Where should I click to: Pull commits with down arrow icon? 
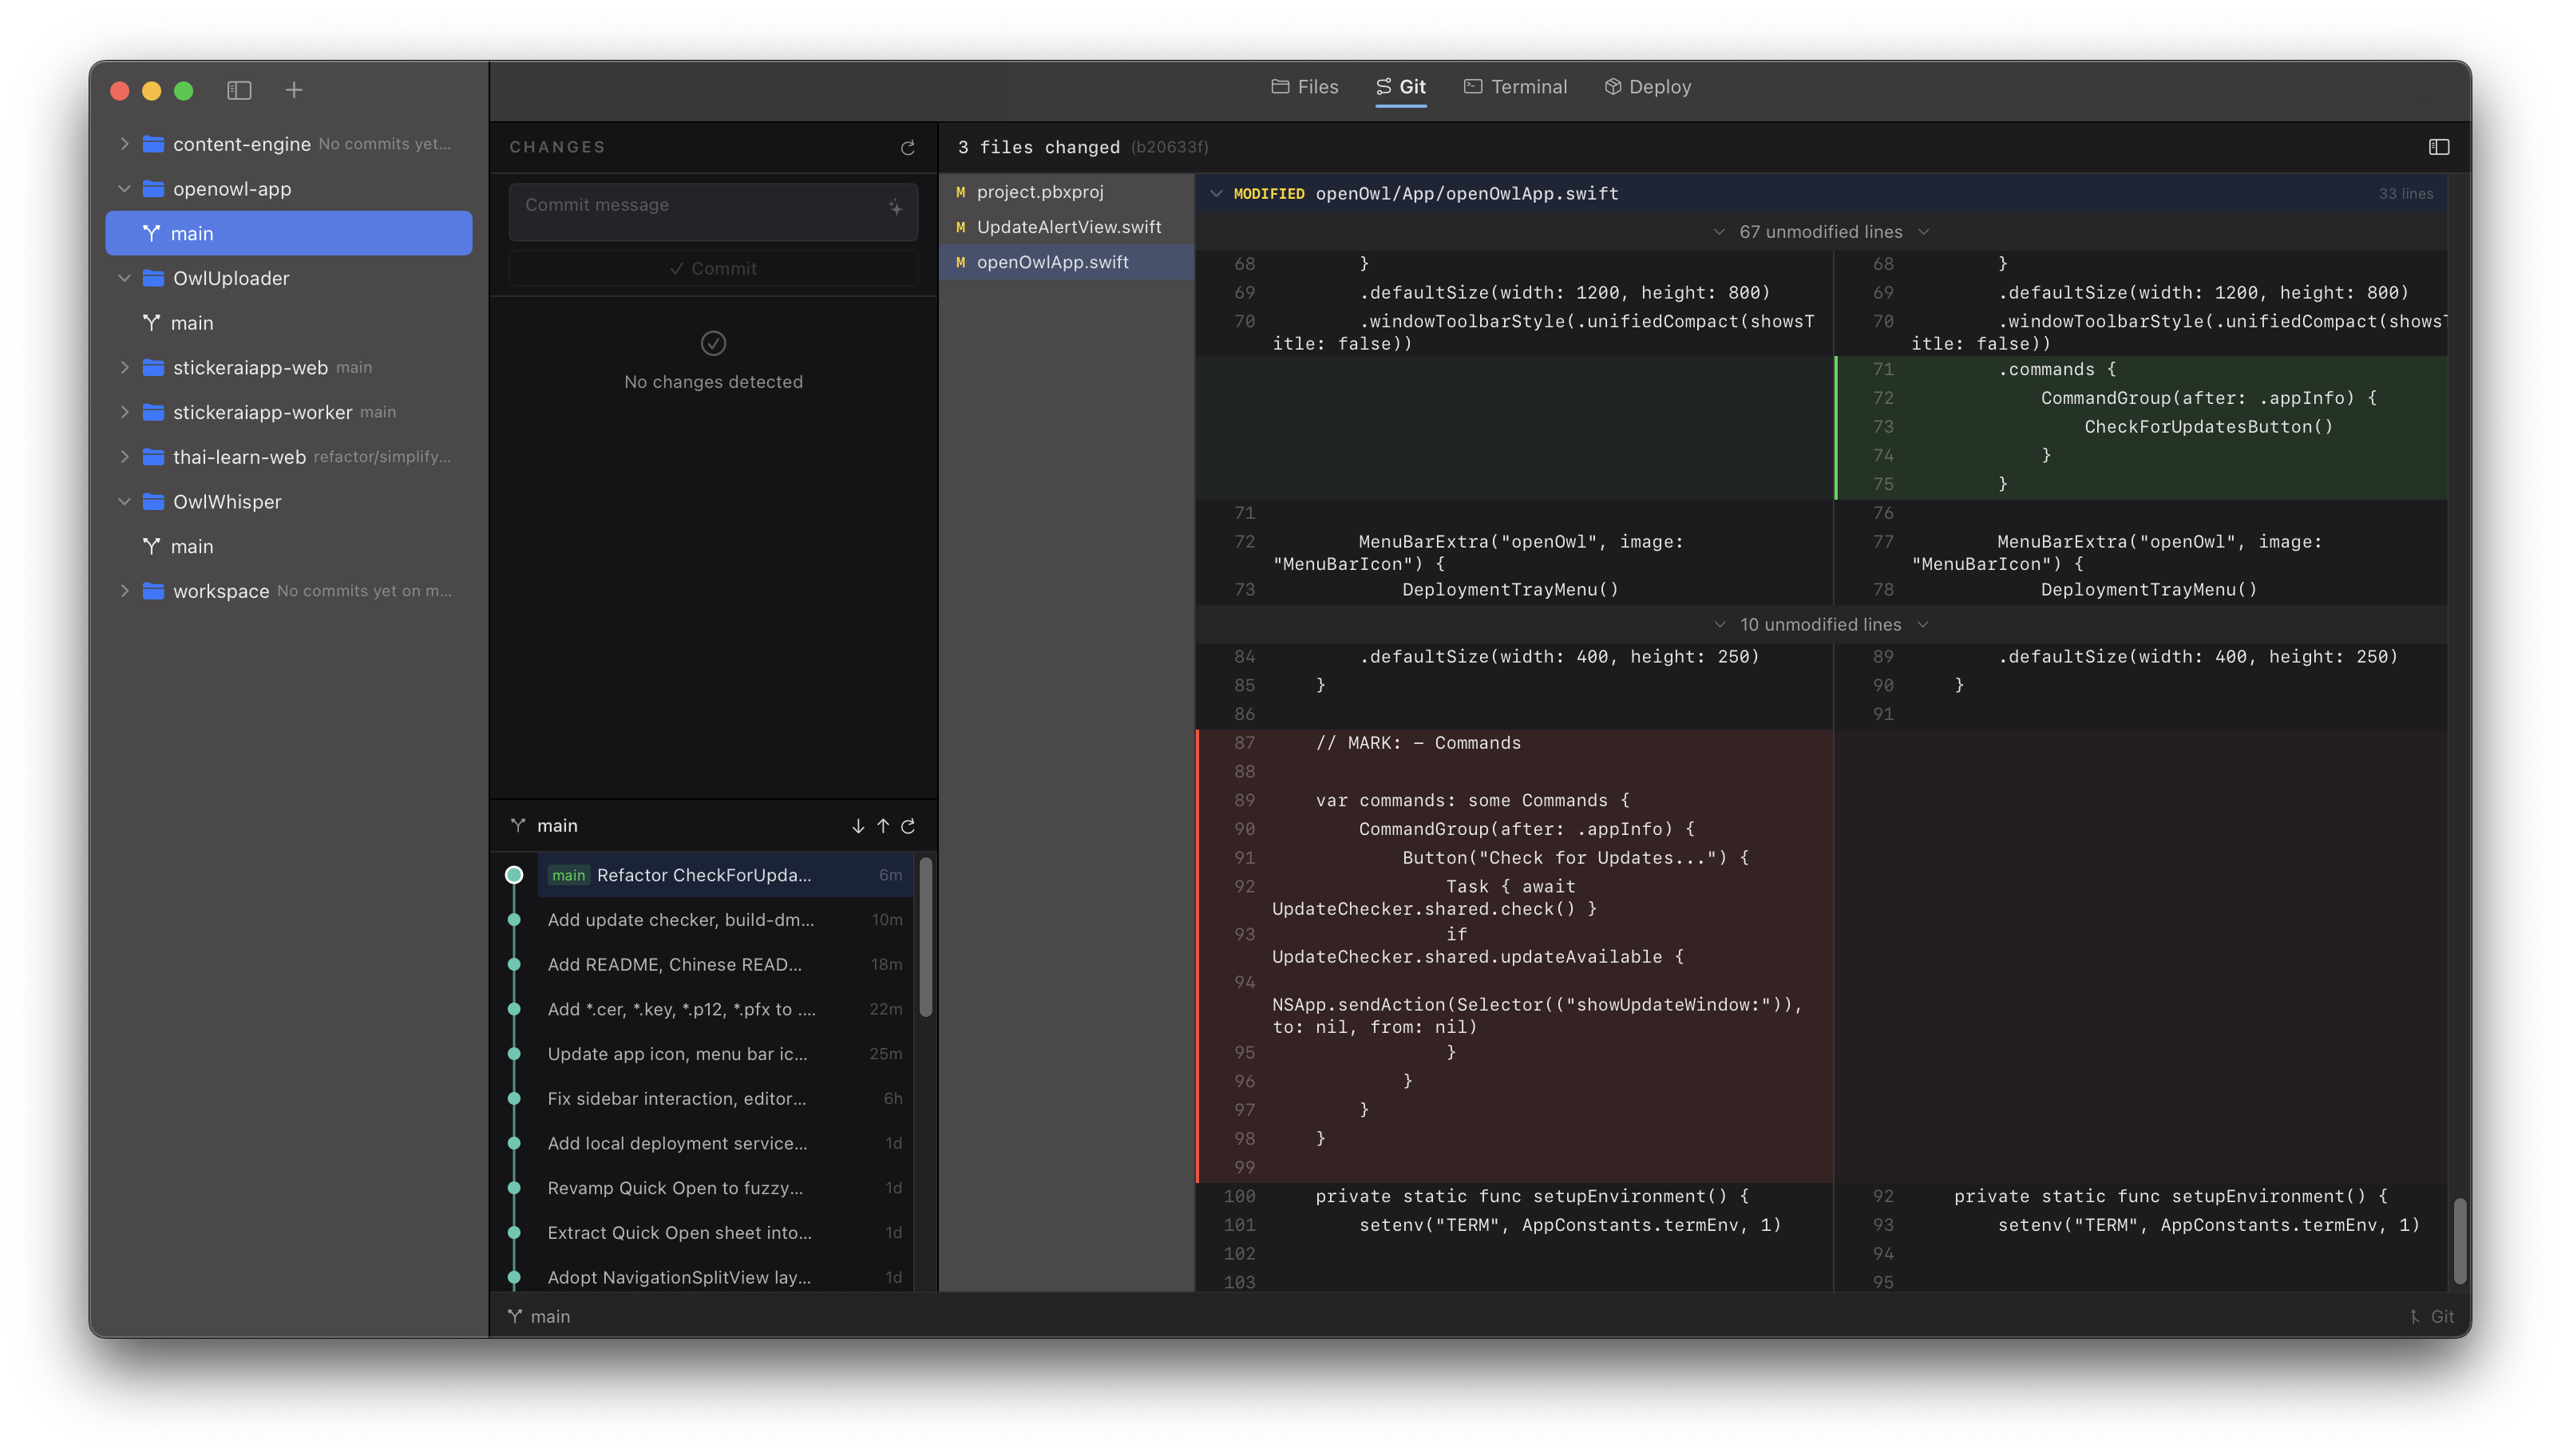858,826
